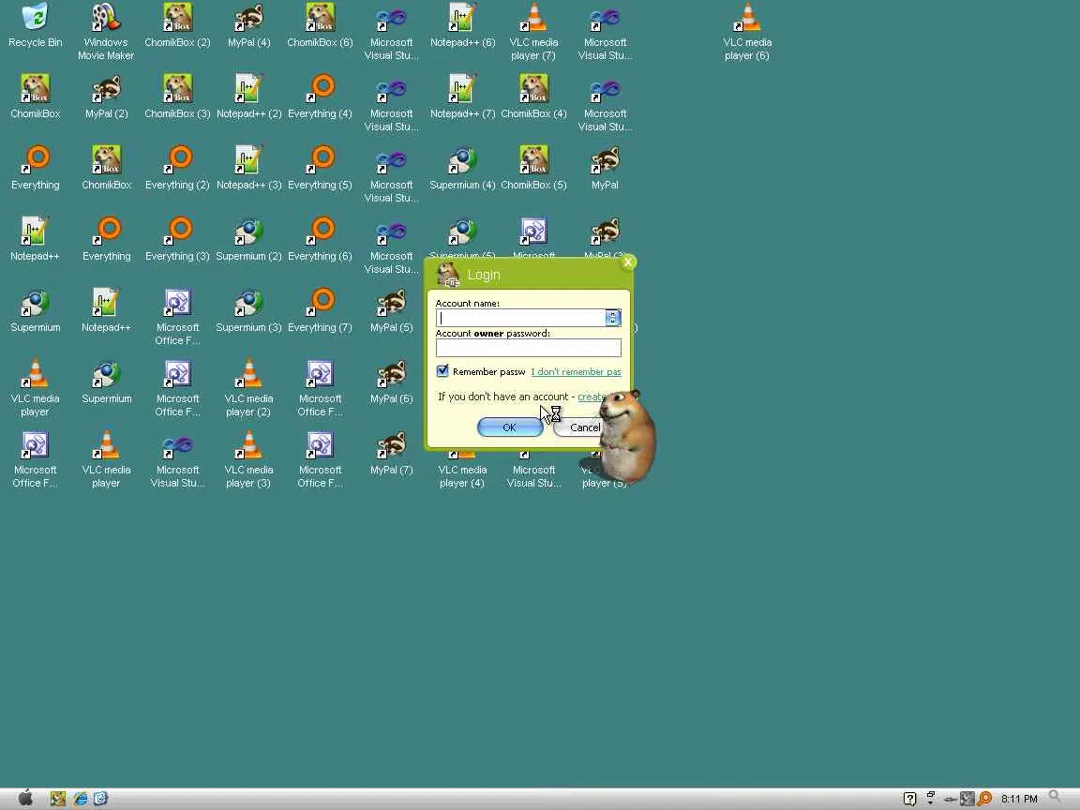Select the Everything (5) shortcut
Viewport: 1080px width, 810px height.
point(321,169)
